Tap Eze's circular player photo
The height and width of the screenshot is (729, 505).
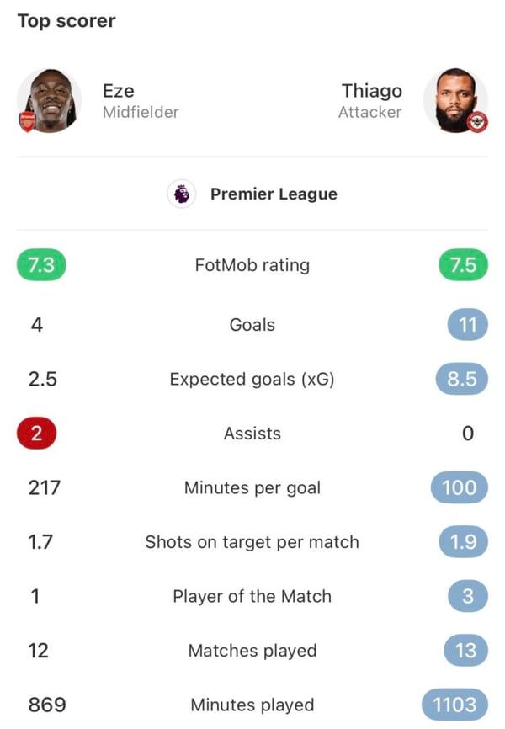(x=49, y=100)
